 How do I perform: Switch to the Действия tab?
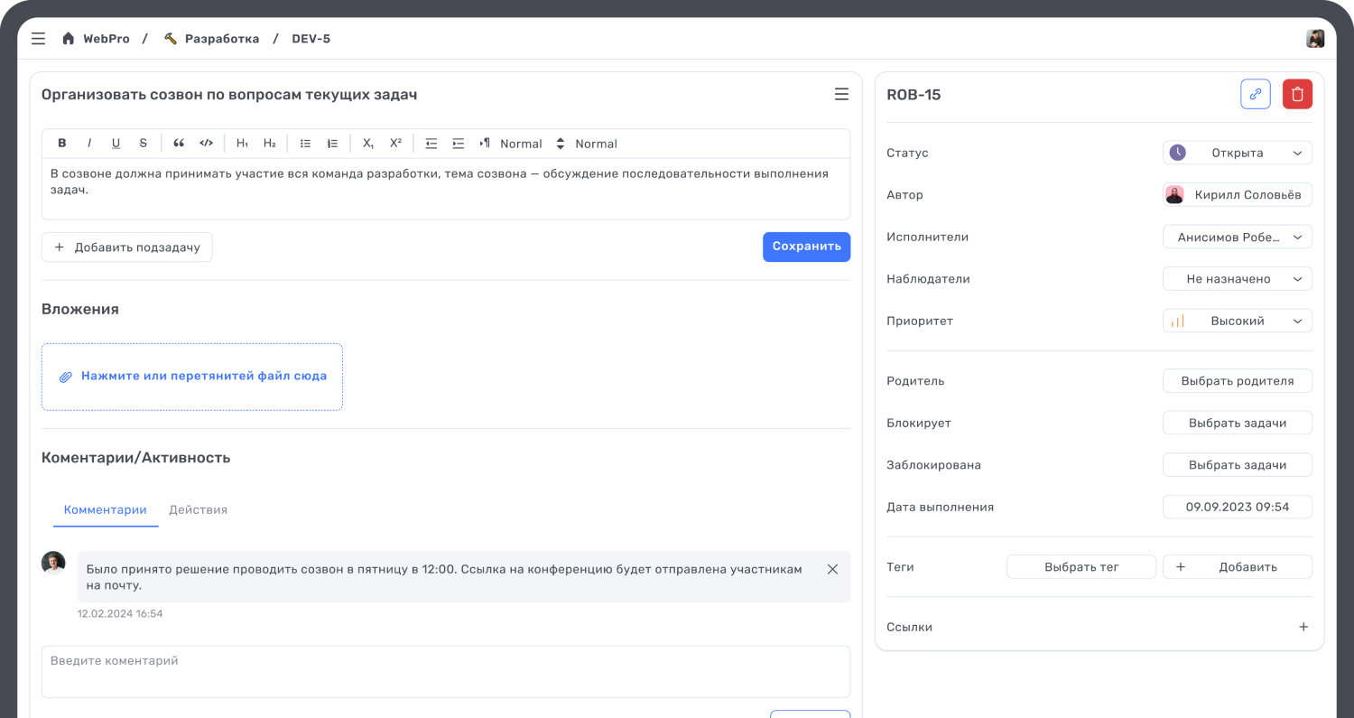(198, 509)
